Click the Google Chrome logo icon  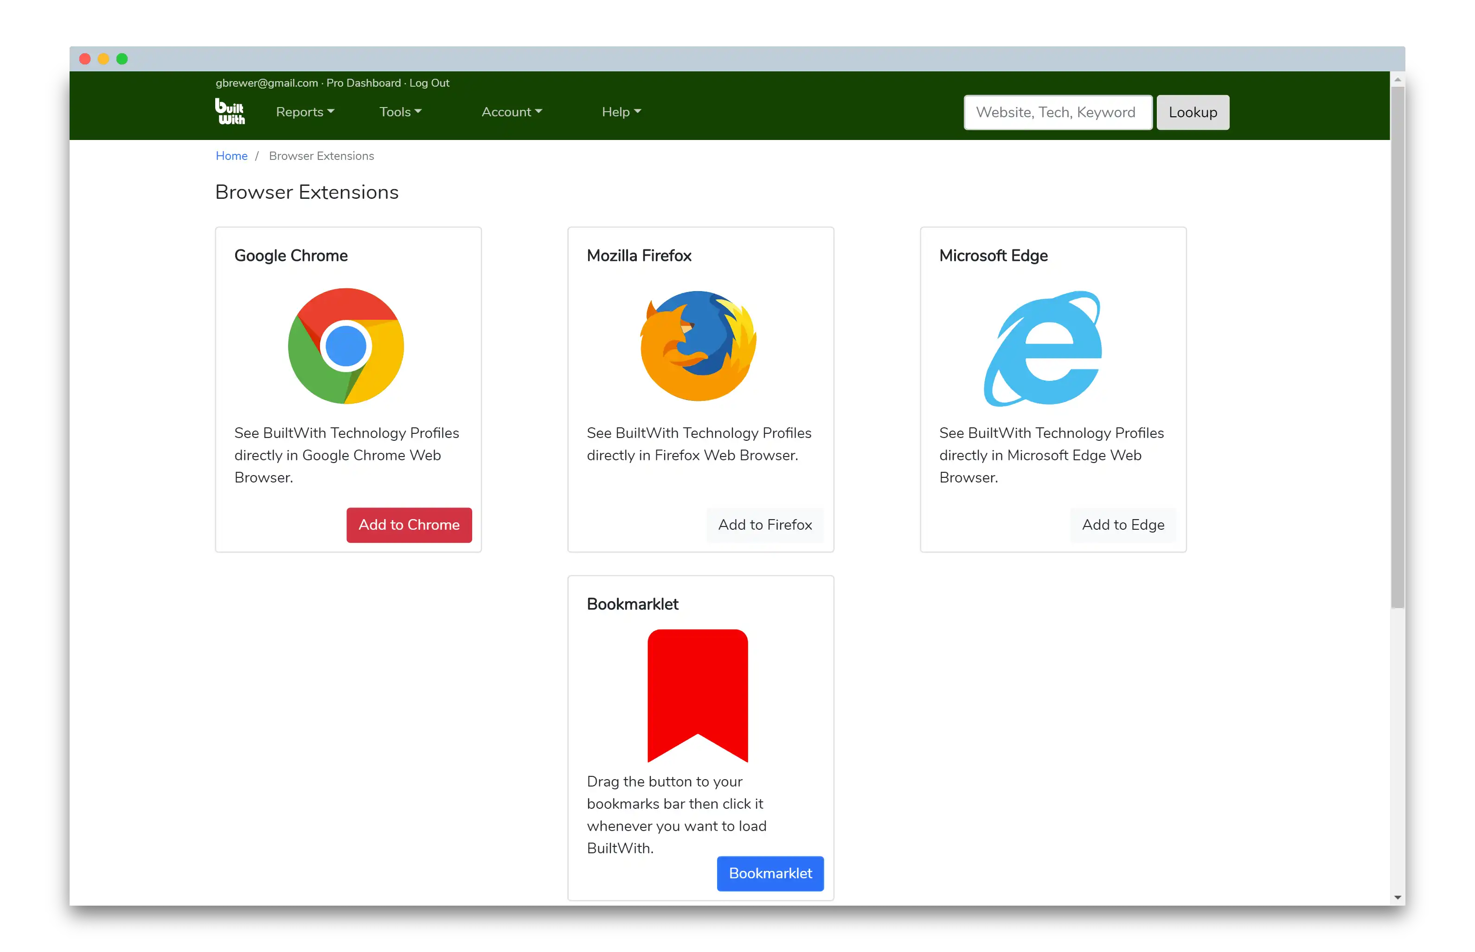click(345, 346)
